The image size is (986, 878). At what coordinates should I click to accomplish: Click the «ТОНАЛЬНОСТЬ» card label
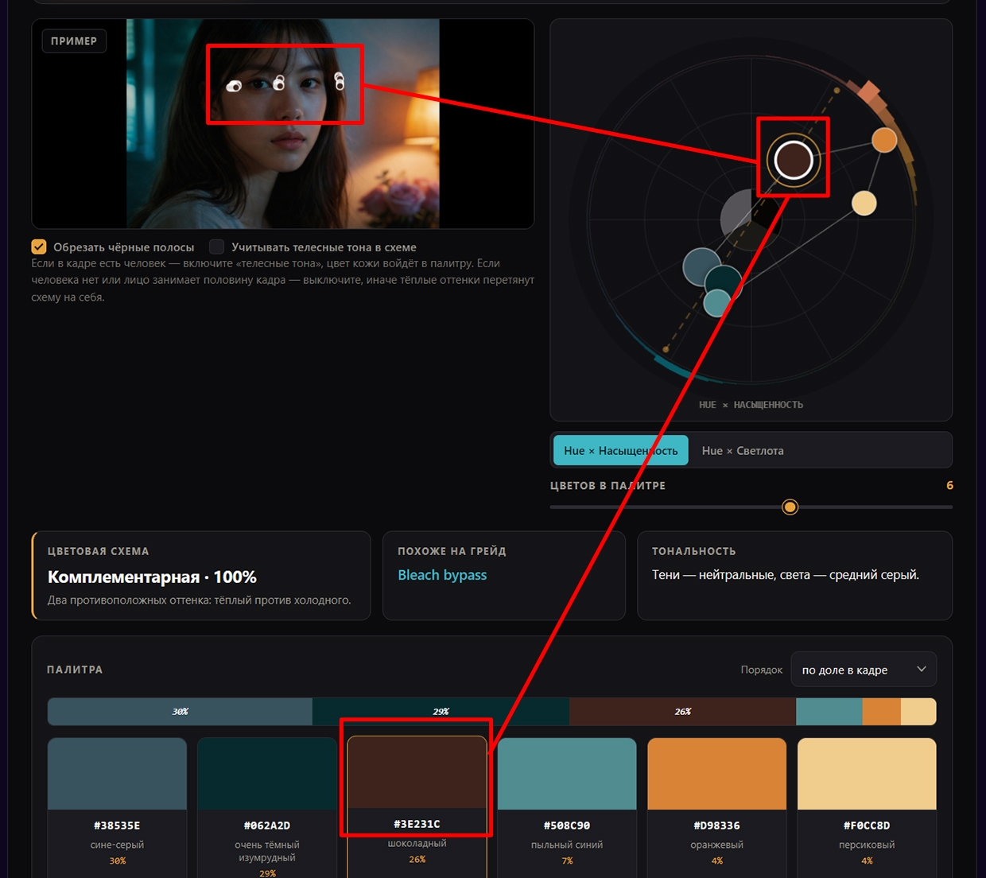[694, 551]
